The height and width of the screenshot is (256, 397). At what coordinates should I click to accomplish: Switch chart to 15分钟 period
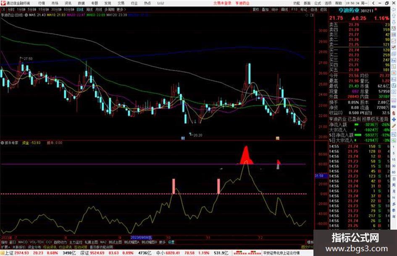(44, 9)
